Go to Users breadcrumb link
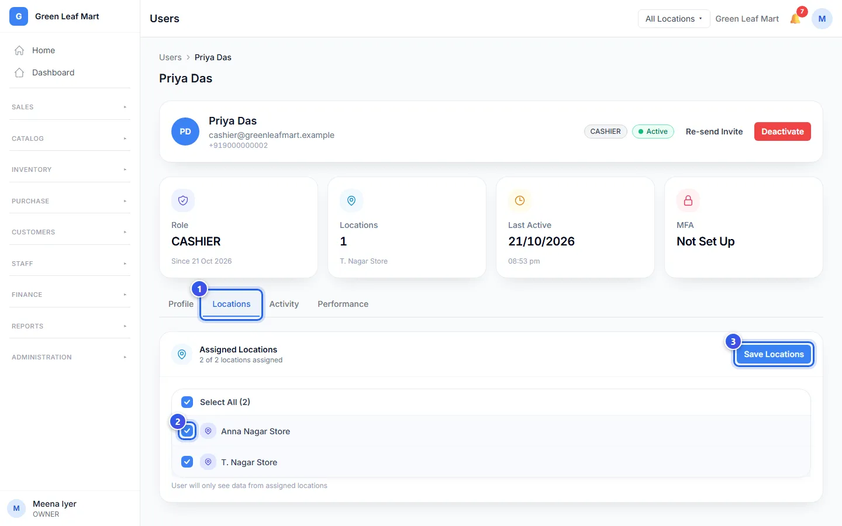Image resolution: width=842 pixels, height=526 pixels. pyautogui.click(x=170, y=57)
